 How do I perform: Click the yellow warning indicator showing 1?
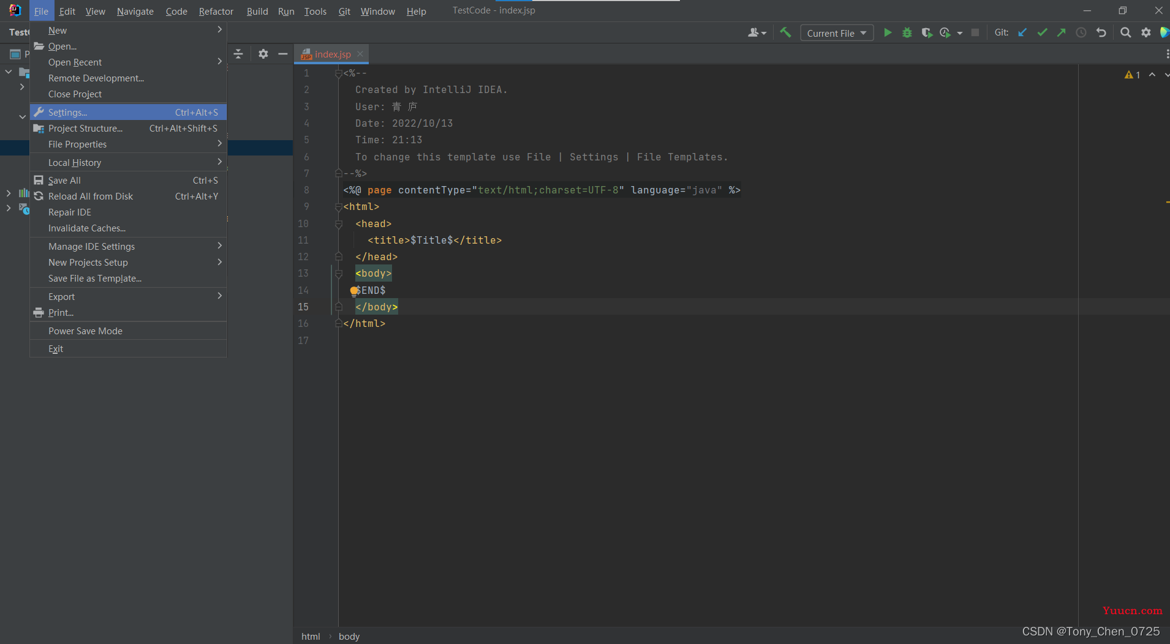[1133, 75]
